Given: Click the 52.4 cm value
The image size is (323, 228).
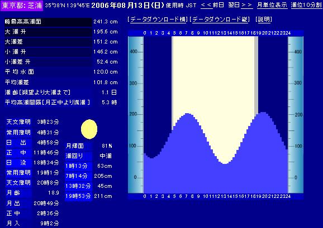Looking at the screenshot, I should pyautogui.click(x=107, y=62).
